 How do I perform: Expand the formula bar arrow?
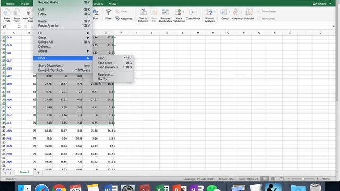[334, 27]
